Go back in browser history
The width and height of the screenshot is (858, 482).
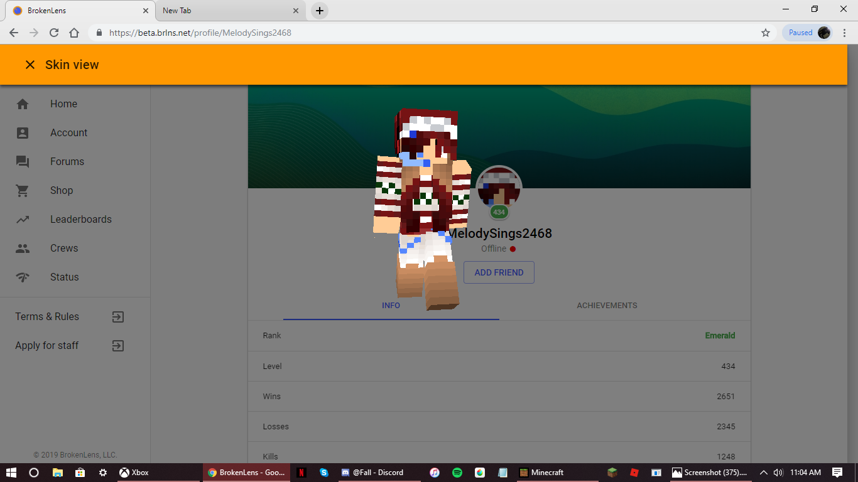(14, 33)
